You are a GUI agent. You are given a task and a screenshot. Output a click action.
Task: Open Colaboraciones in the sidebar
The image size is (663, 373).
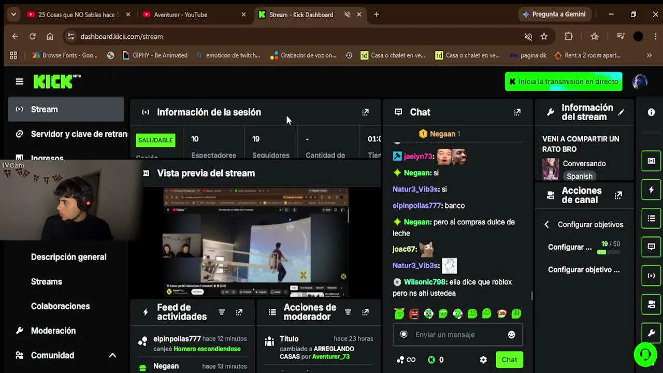(60, 306)
